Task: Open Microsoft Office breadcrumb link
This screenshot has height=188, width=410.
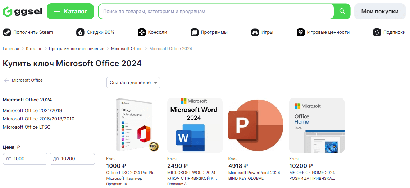Action: click(127, 49)
